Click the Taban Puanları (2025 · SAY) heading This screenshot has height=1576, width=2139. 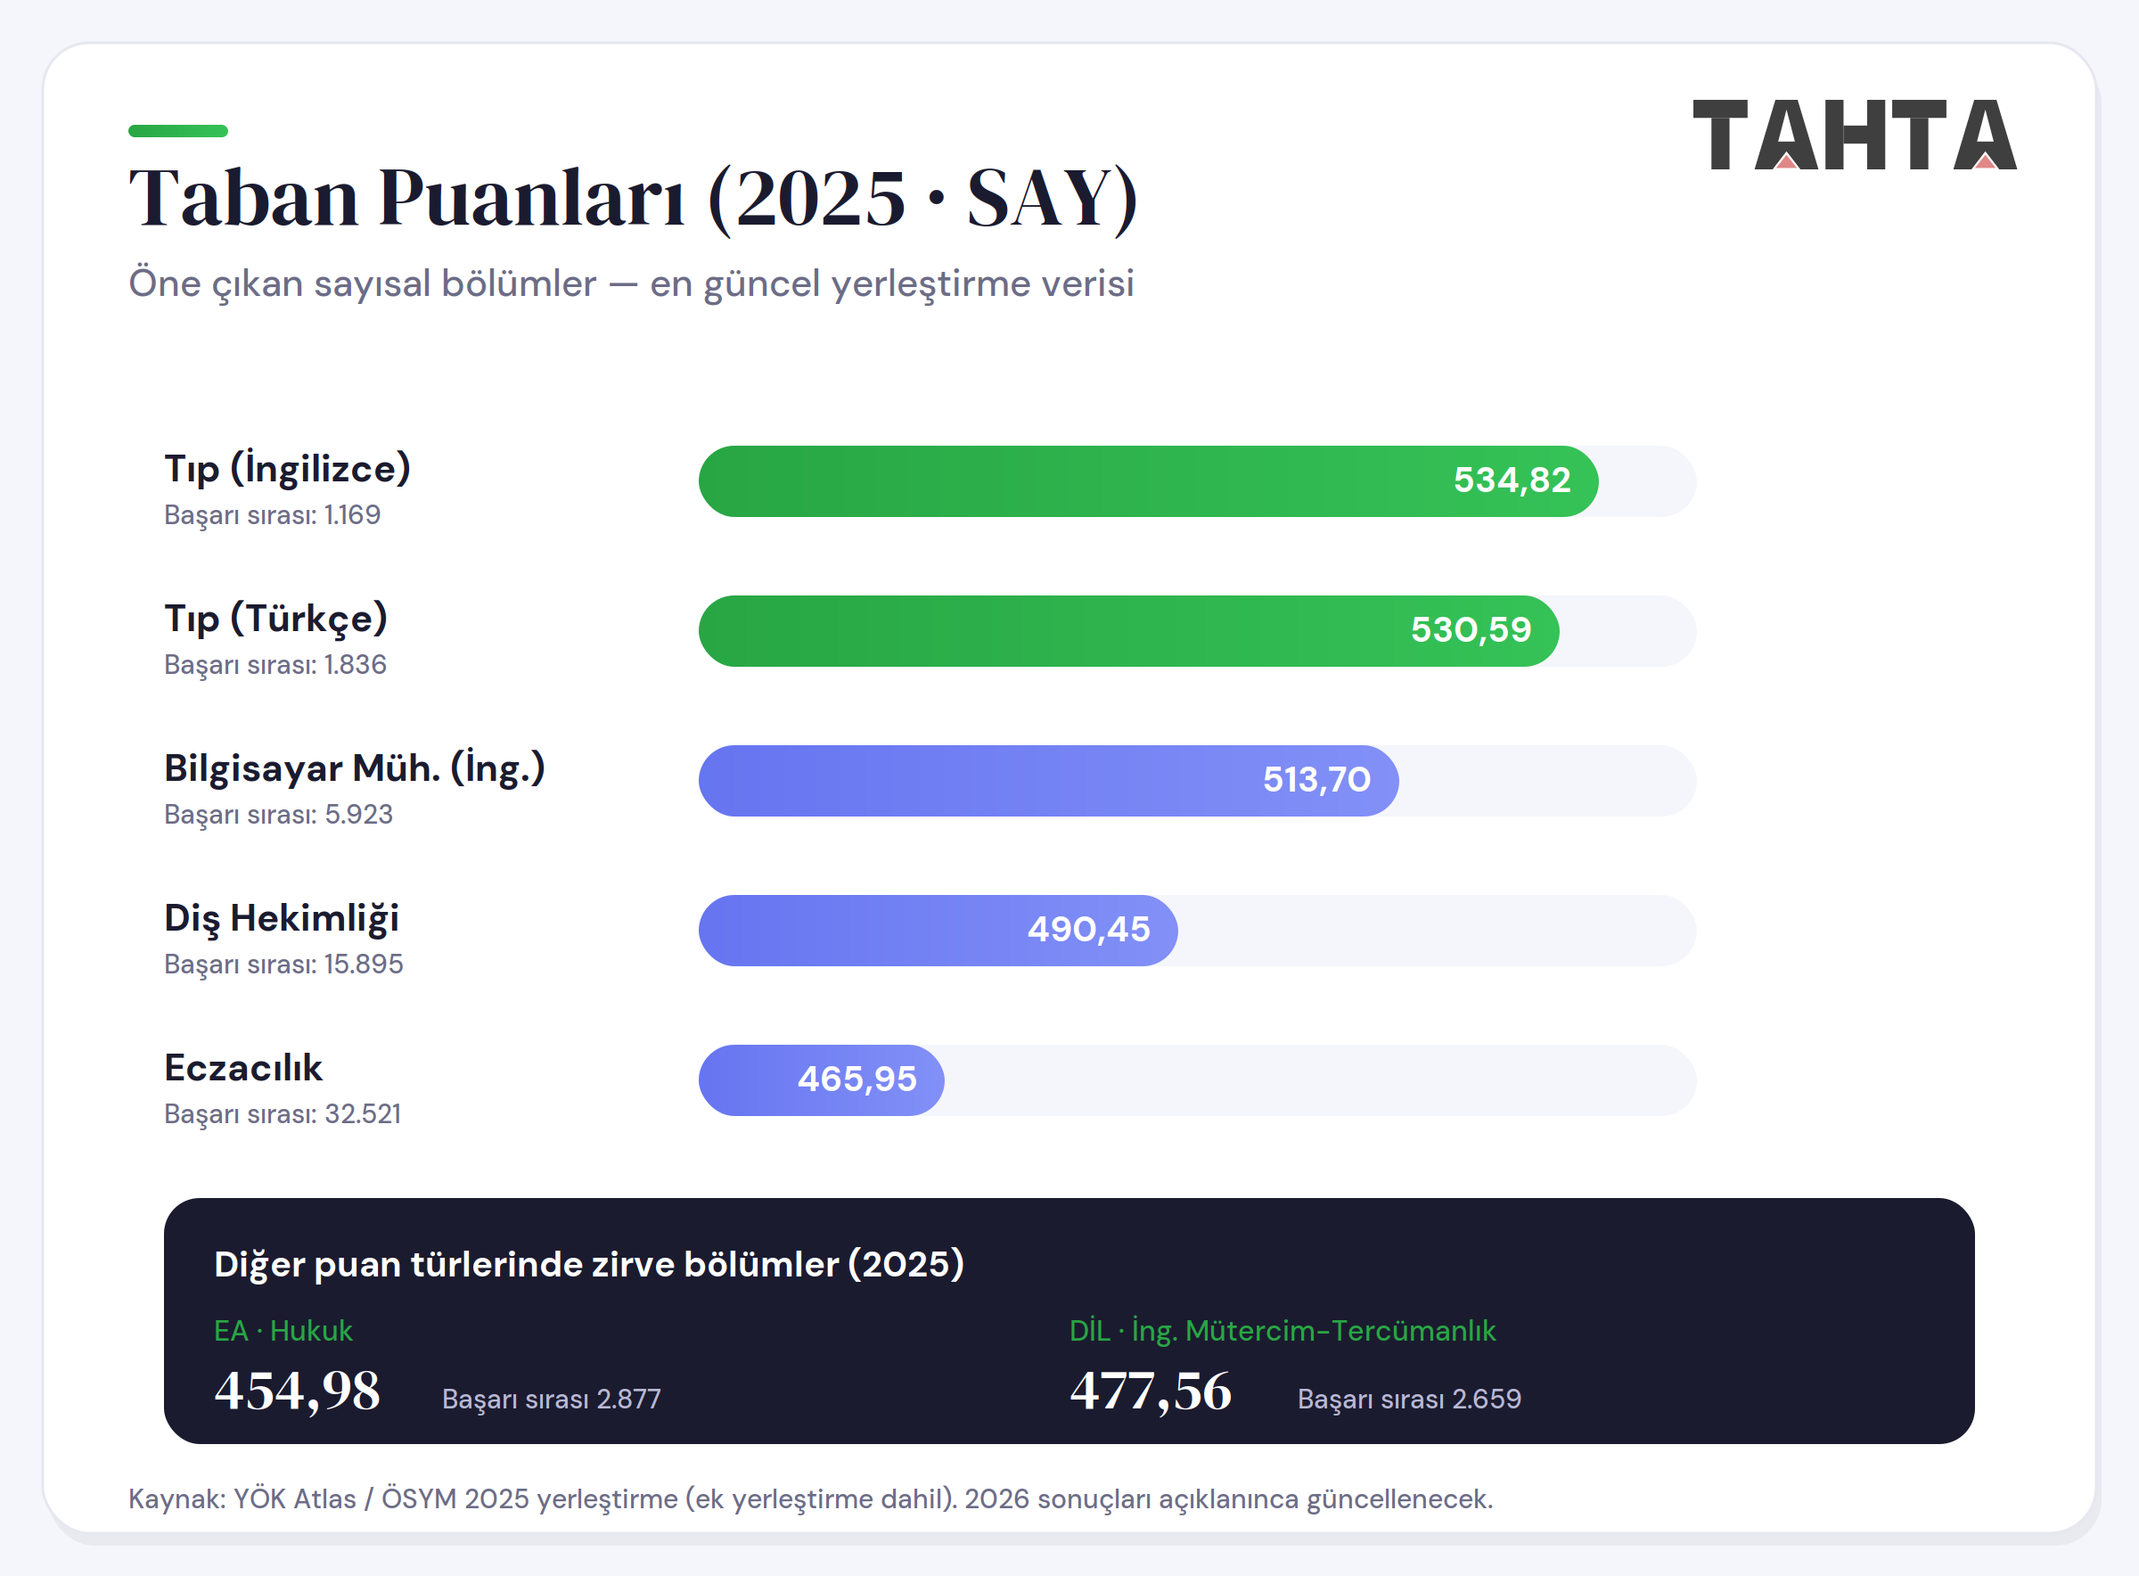tap(633, 199)
